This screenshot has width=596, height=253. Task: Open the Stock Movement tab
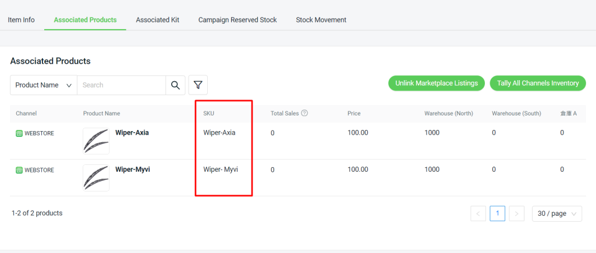coord(321,20)
